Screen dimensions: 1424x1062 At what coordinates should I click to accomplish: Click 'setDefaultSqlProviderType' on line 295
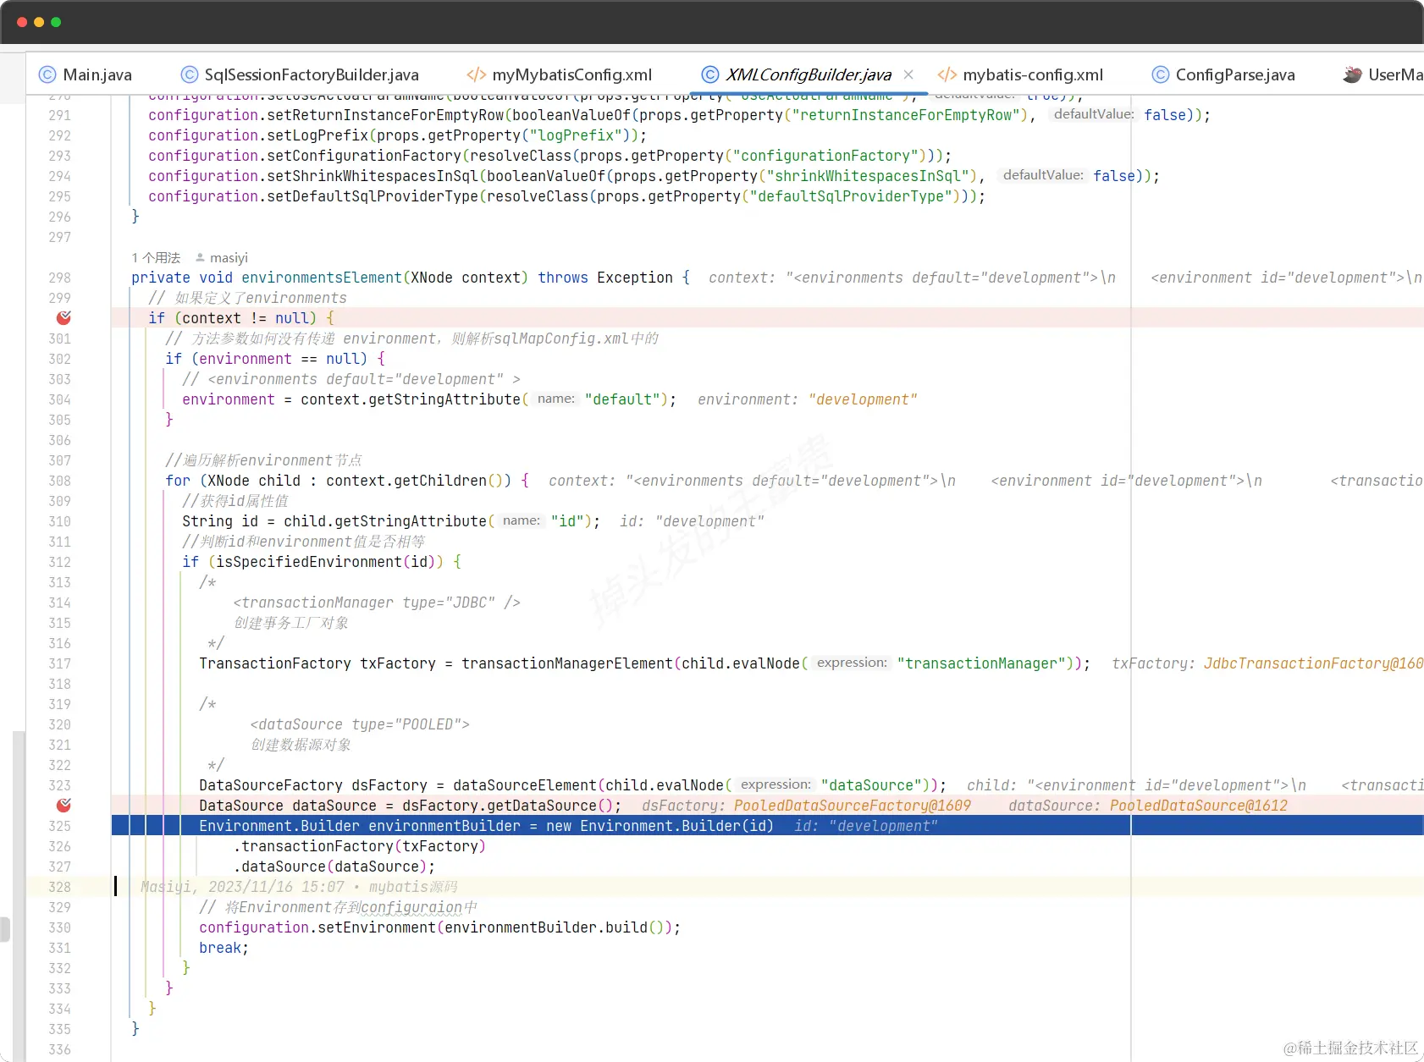coord(373,196)
